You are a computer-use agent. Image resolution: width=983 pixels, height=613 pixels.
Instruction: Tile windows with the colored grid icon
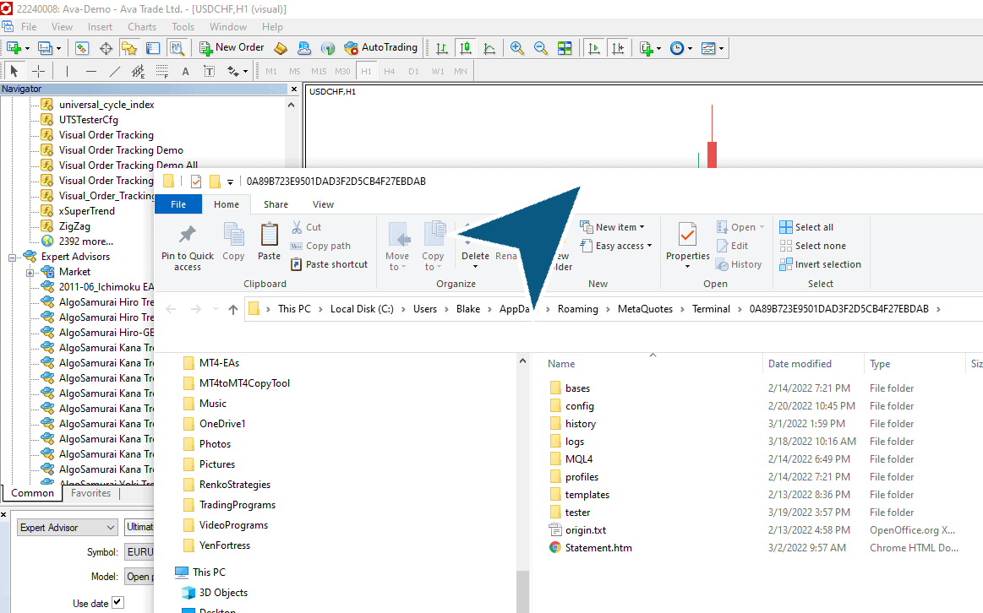pos(565,48)
